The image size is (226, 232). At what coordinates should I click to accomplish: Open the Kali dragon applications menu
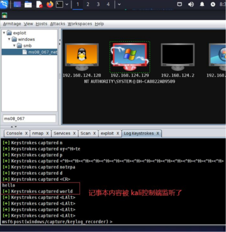coord(4,4)
